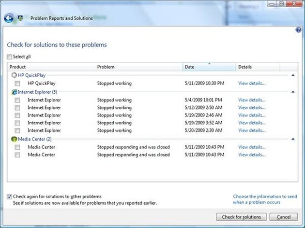Click the 5/20/2009 2:30 AM date cell

(203, 130)
